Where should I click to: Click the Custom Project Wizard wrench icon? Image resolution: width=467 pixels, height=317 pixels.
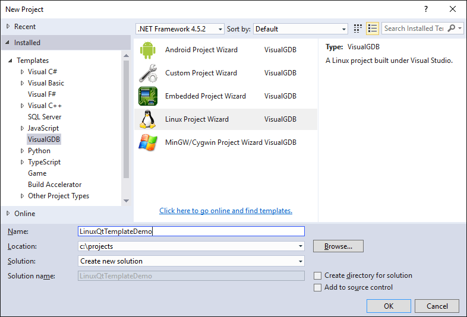click(148, 73)
